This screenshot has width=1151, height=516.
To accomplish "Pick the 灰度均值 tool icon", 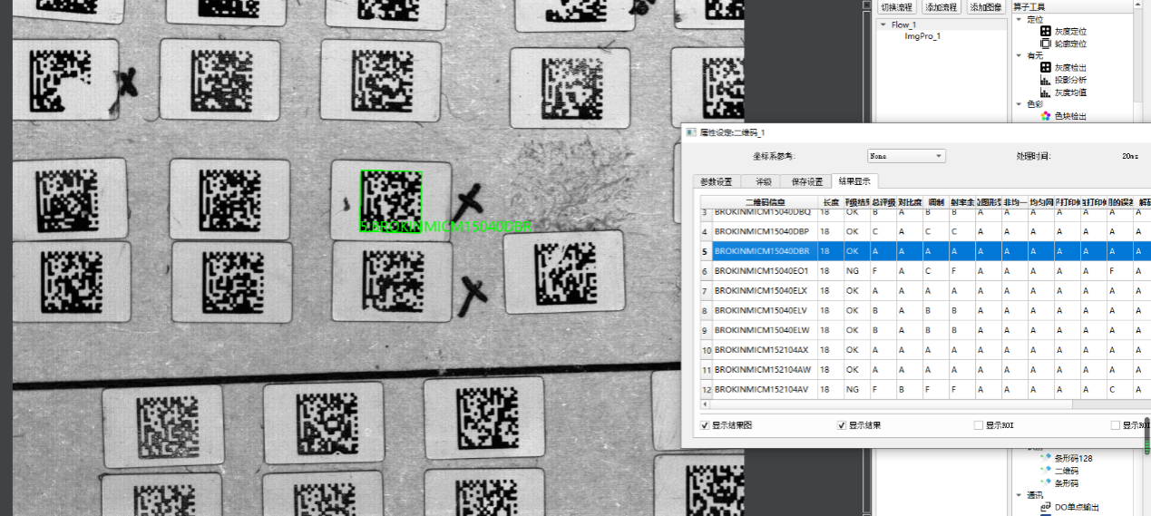I will [x=1045, y=92].
